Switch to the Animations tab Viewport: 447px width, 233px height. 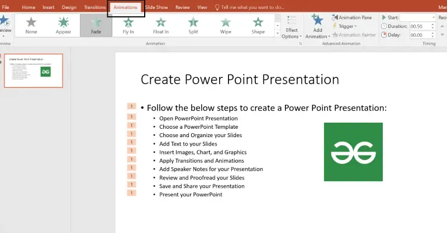tap(125, 7)
